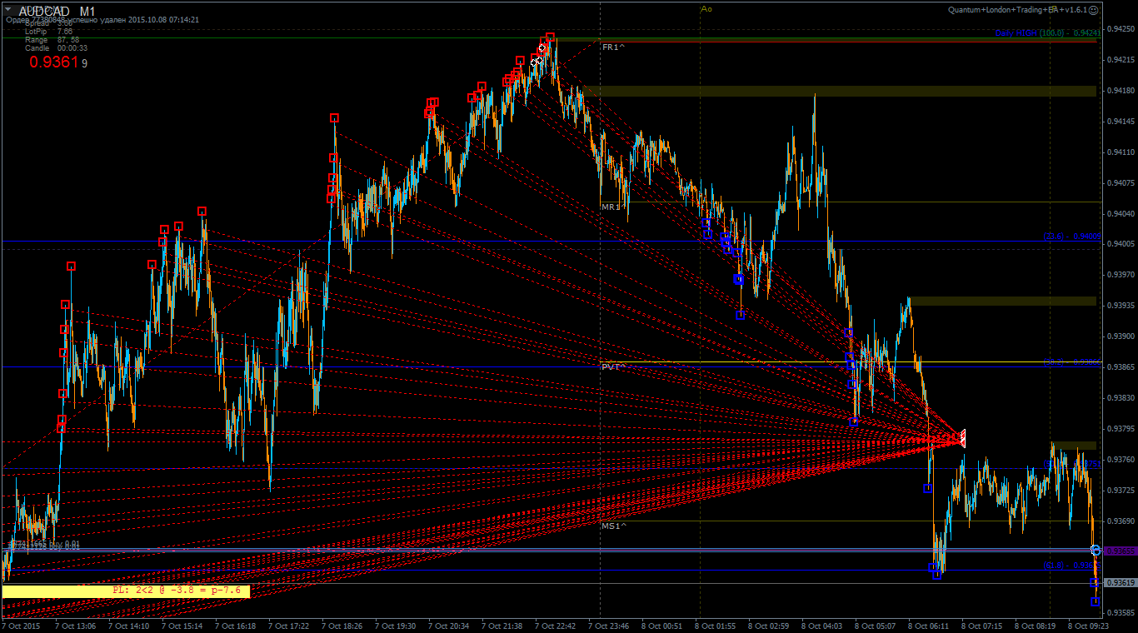This screenshot has height=633, width=1138.
Task: Click the red 0.9361 bid price
Action: (x=54, y=62)
